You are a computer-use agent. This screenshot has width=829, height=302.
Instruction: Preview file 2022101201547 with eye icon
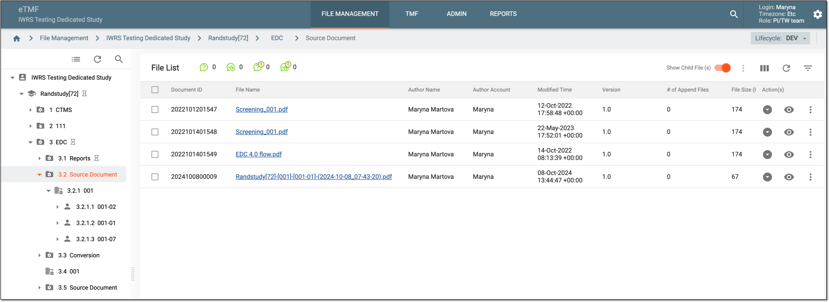789,110
